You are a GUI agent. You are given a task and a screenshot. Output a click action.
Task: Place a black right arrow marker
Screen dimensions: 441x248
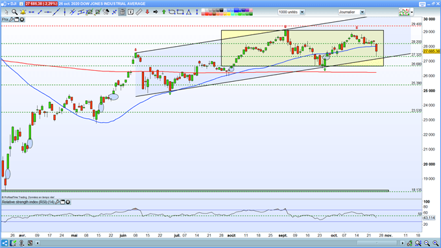tap(155, 12)
